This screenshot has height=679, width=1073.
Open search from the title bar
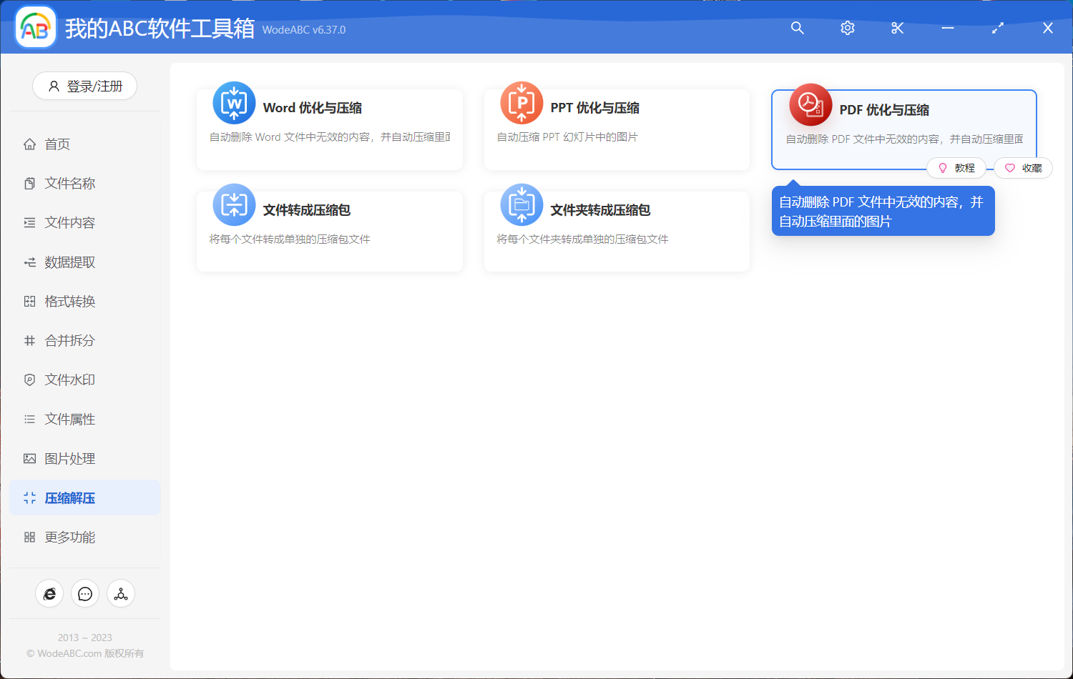tap(797, 28)
